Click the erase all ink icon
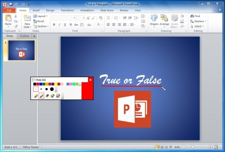This screenshot has height=152, width=225. pos(58,96)
